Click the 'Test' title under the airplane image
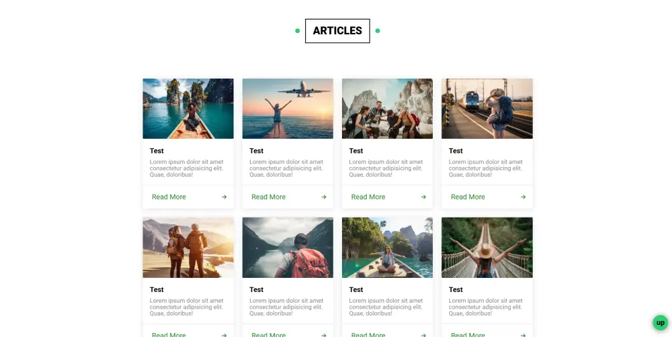 256,151
